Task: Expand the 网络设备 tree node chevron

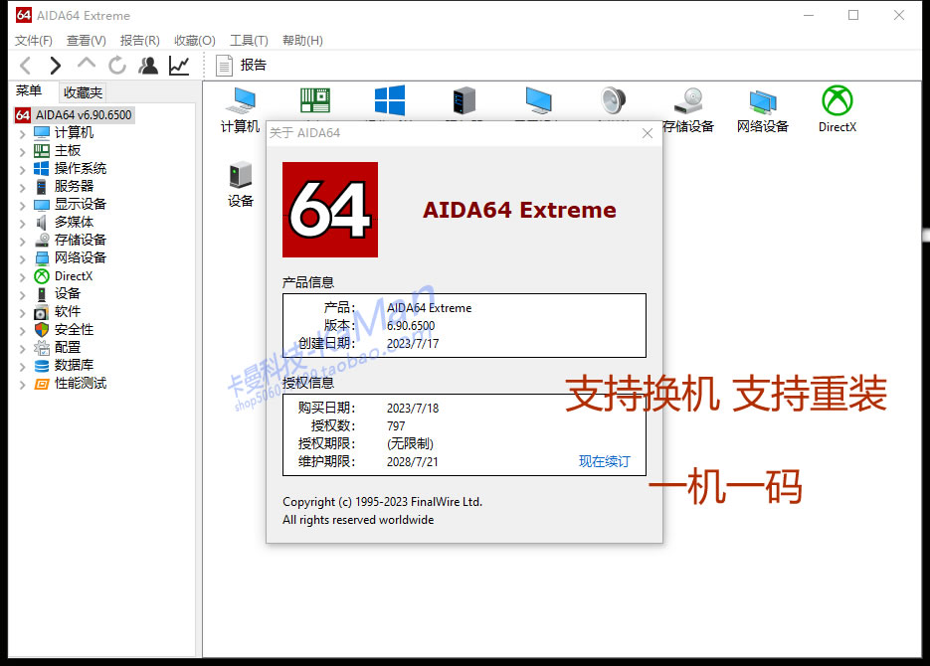Action: [x=23, y=258]
